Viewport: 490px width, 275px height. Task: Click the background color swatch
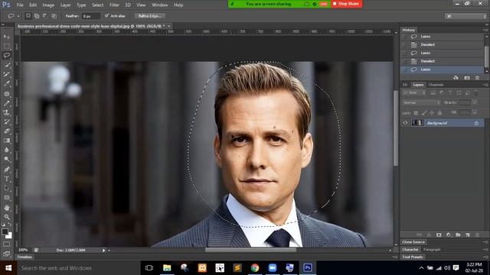coord(9,236)
